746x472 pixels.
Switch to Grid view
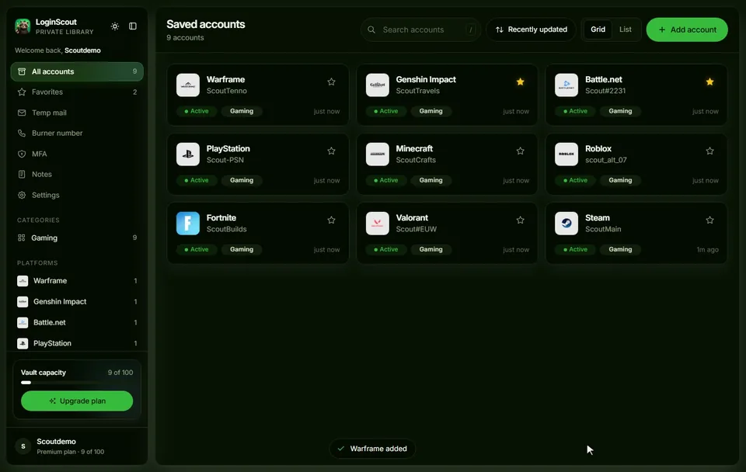click(598, 29)
